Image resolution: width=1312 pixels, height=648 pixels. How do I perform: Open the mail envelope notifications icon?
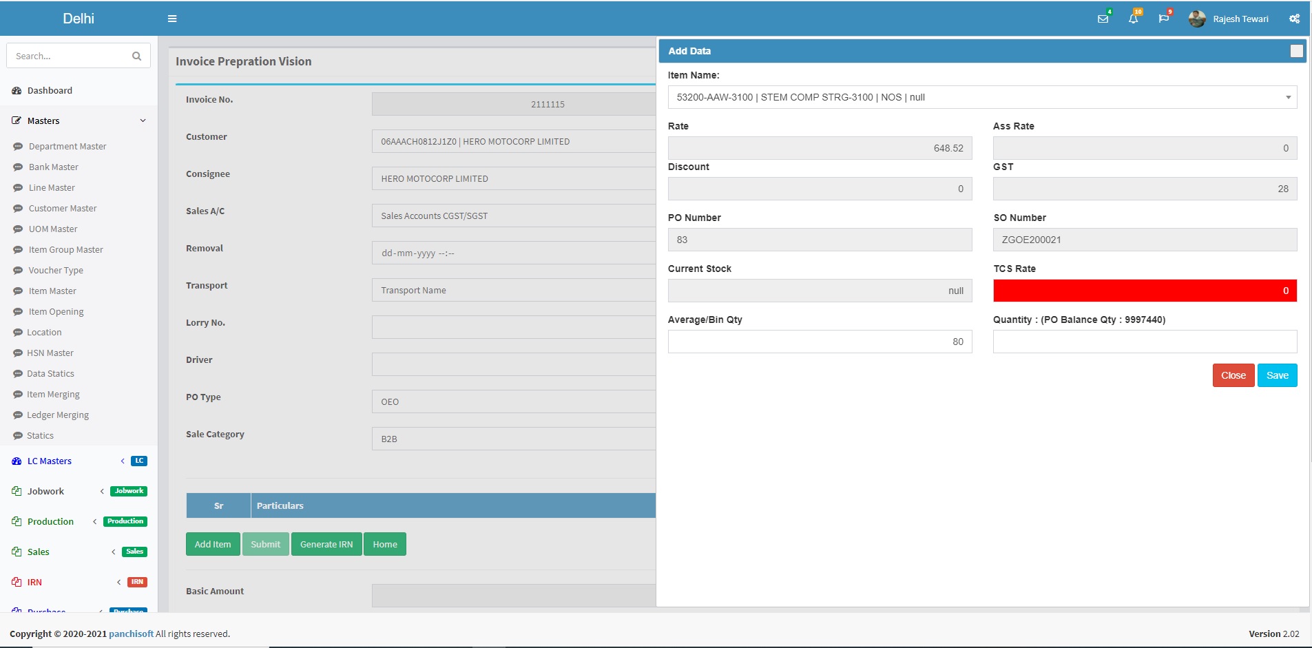[1103, 19]
